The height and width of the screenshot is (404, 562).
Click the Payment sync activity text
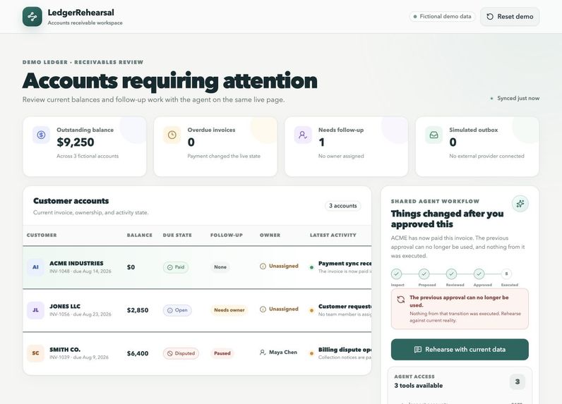click(345, 264)
